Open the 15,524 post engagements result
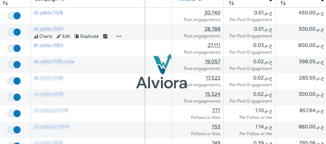The image size is (326, 144). 212,94
